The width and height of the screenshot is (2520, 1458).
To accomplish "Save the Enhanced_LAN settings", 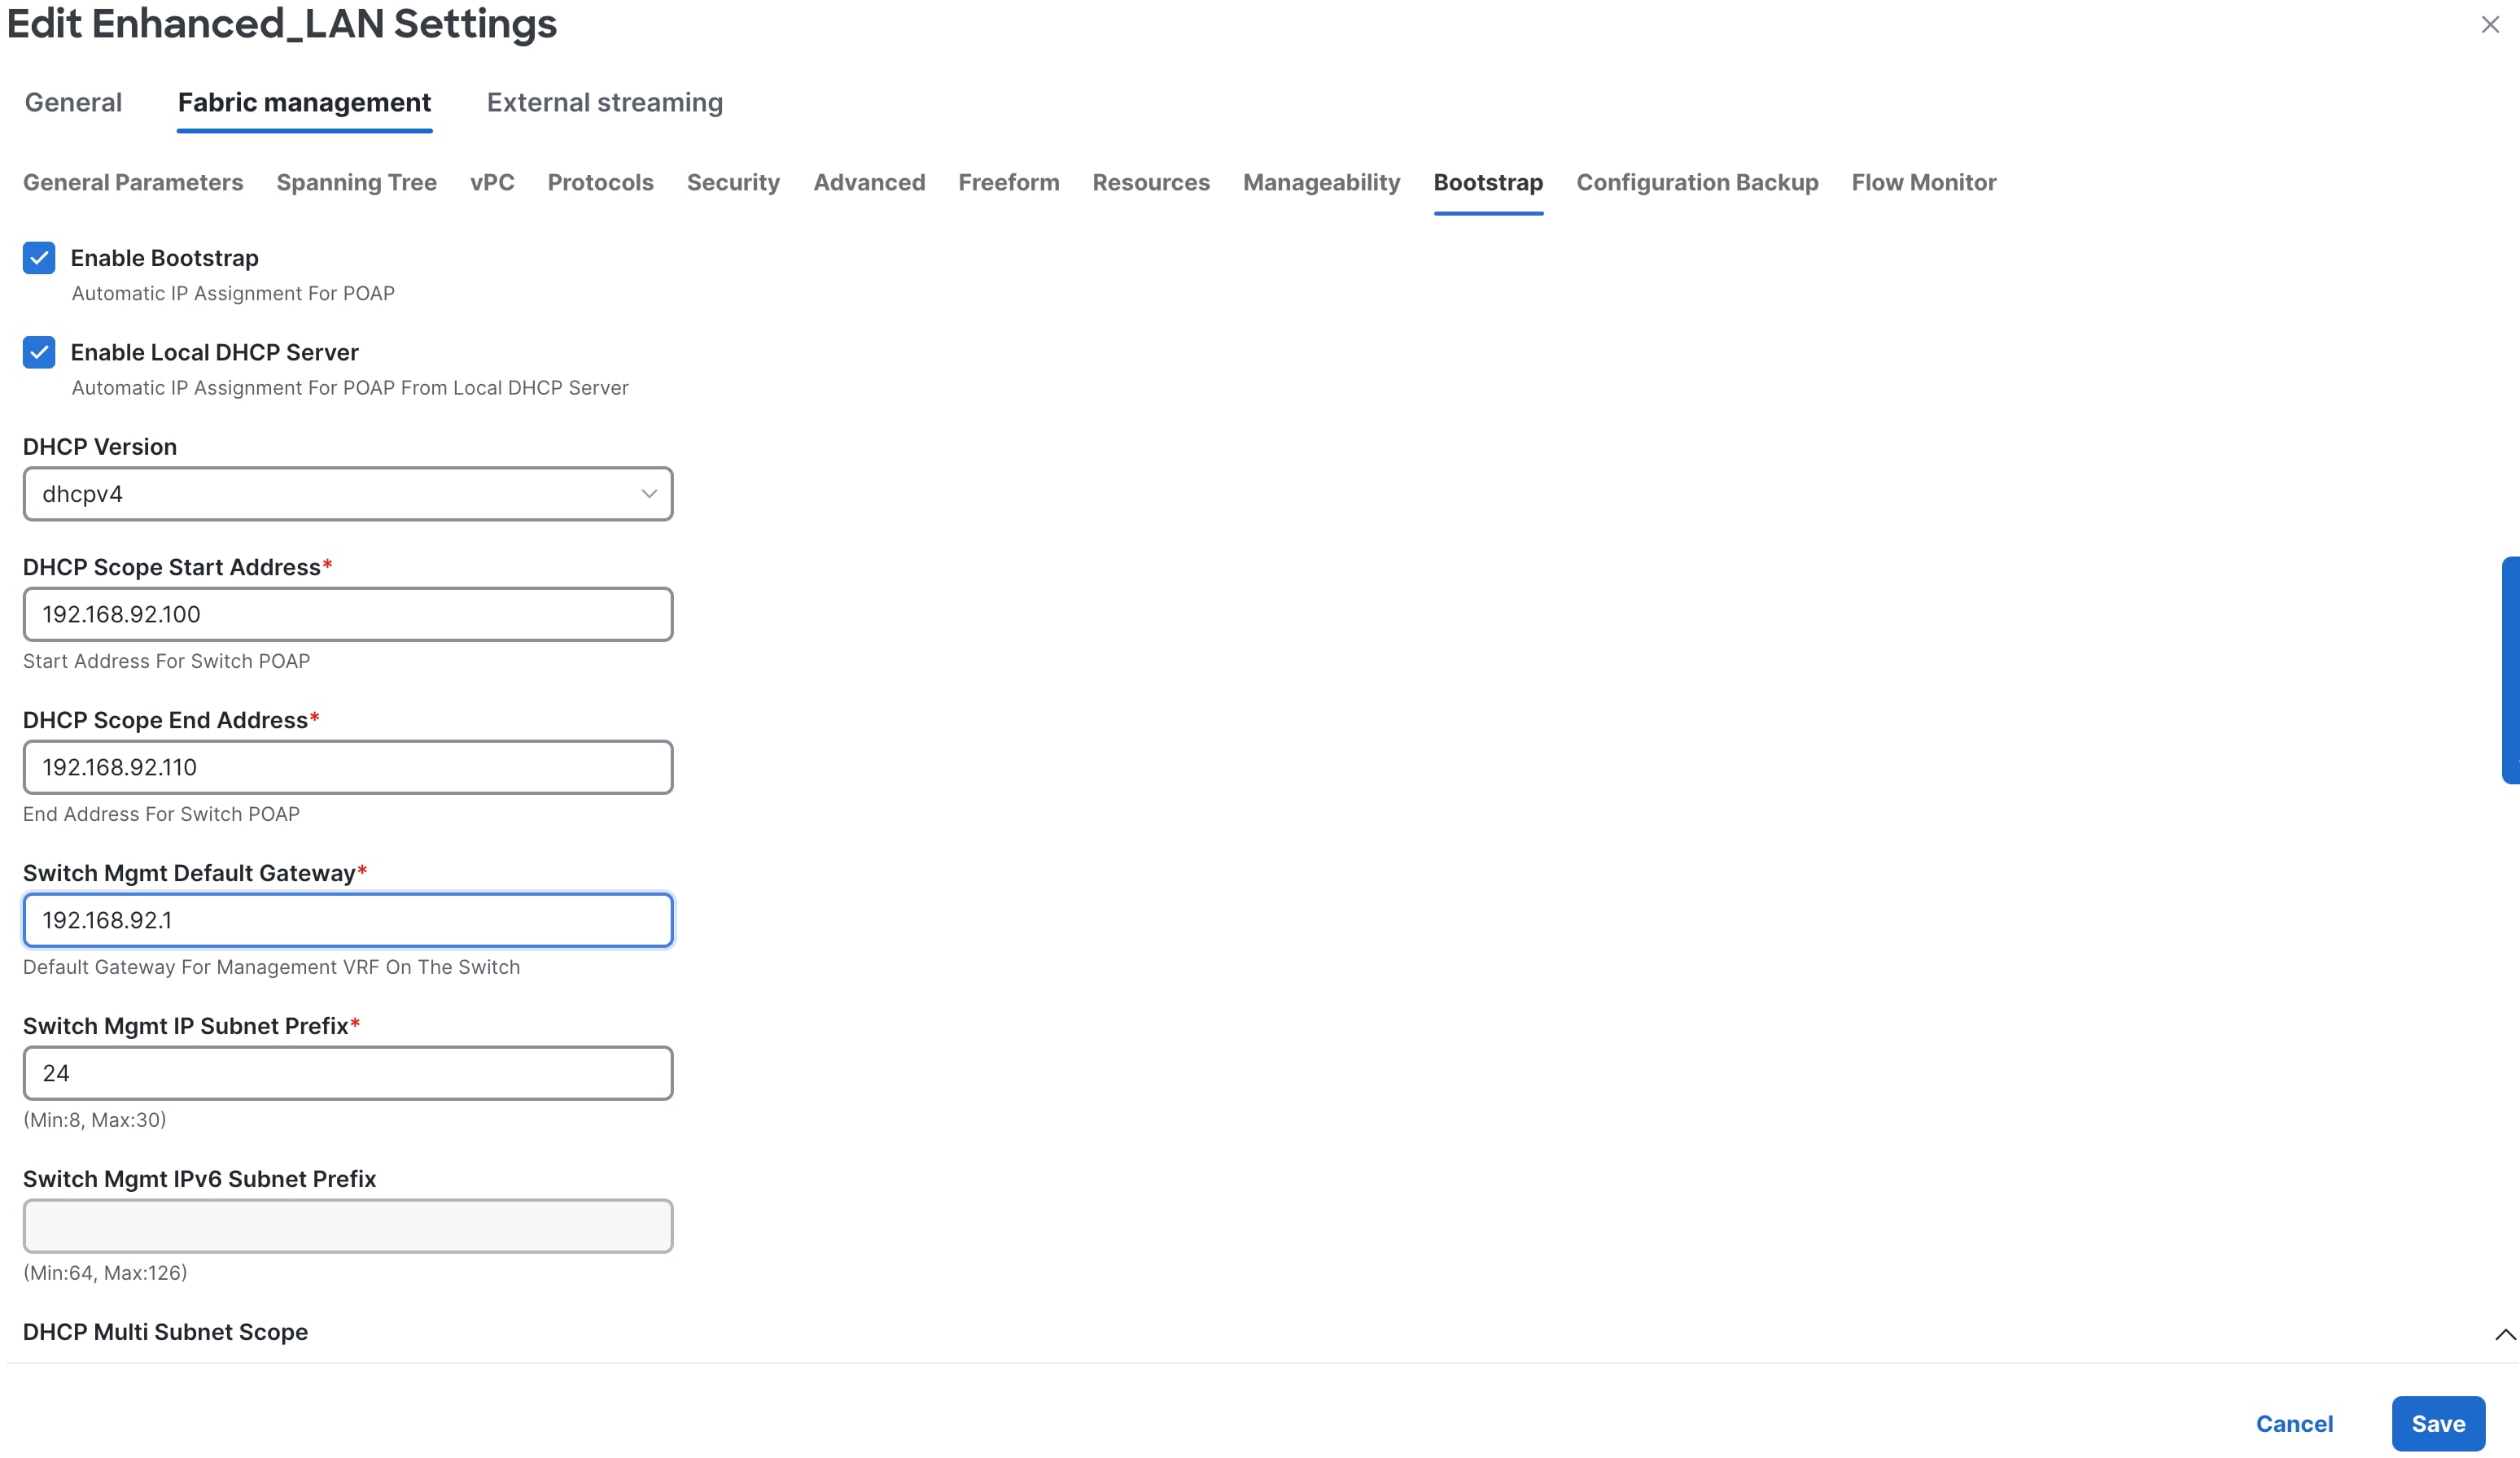I will pos(2437,1423).
